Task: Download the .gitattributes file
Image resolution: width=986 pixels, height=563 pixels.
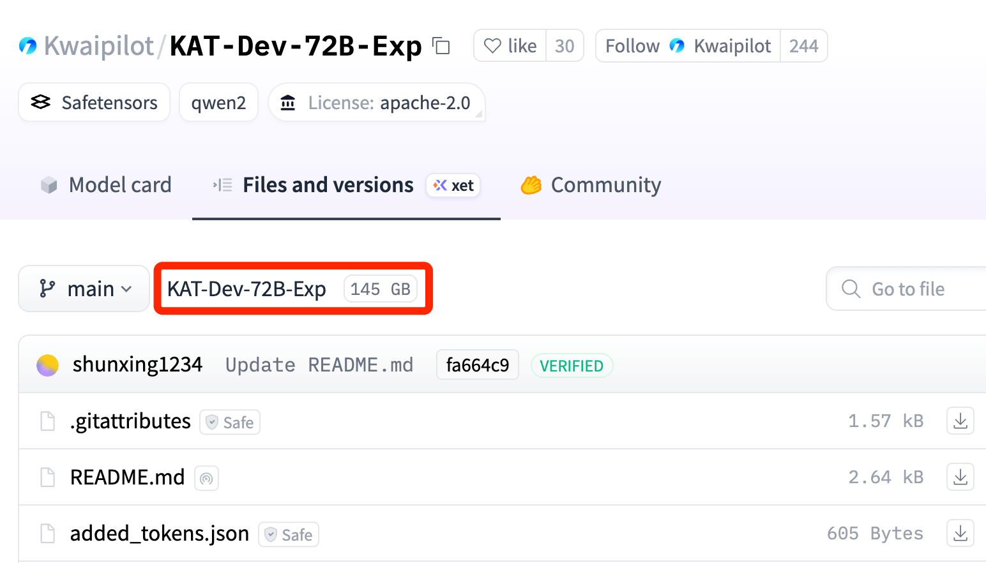Action: (960, 421)
